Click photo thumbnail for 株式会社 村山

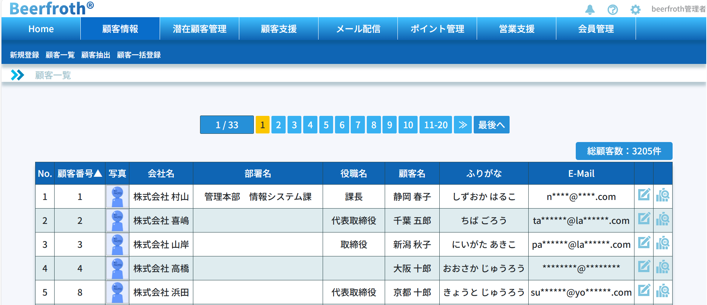(x=117, y=197)
